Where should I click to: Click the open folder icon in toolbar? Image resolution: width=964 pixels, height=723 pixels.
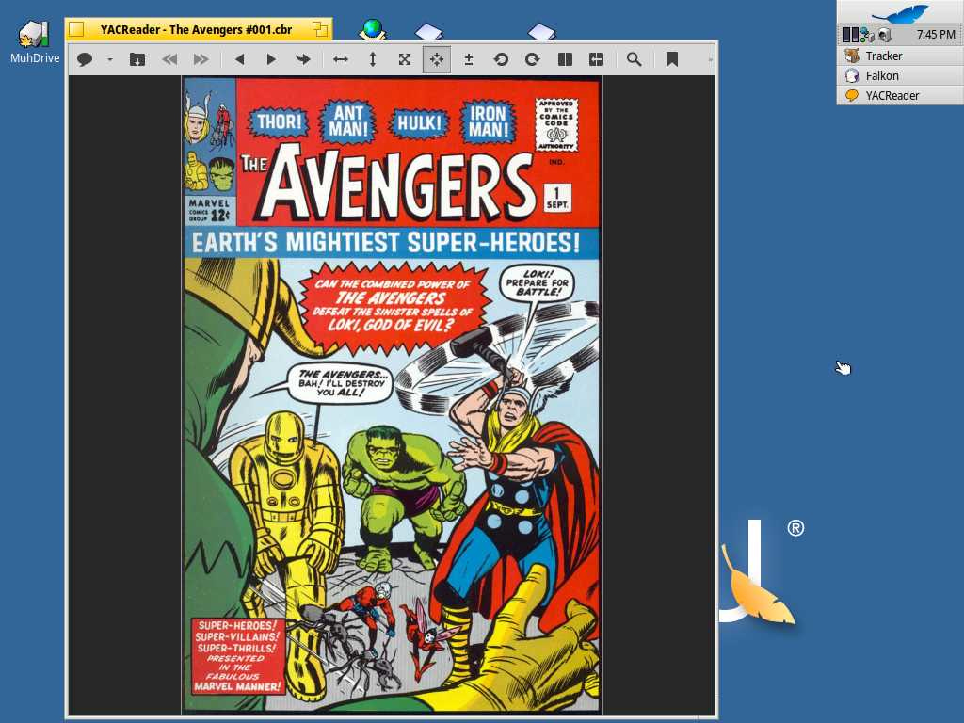137,59
